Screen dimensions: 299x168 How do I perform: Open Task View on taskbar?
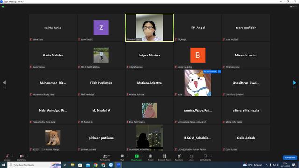click(x=65, y=165)
